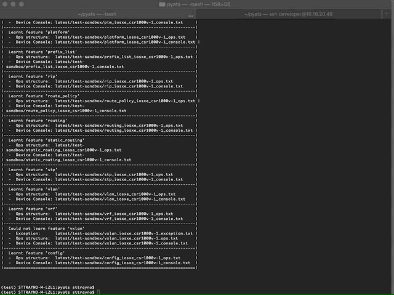394x295 pixels.
Task: Click text Learnt feature 'route_policy'
Action: pos(44,96)
